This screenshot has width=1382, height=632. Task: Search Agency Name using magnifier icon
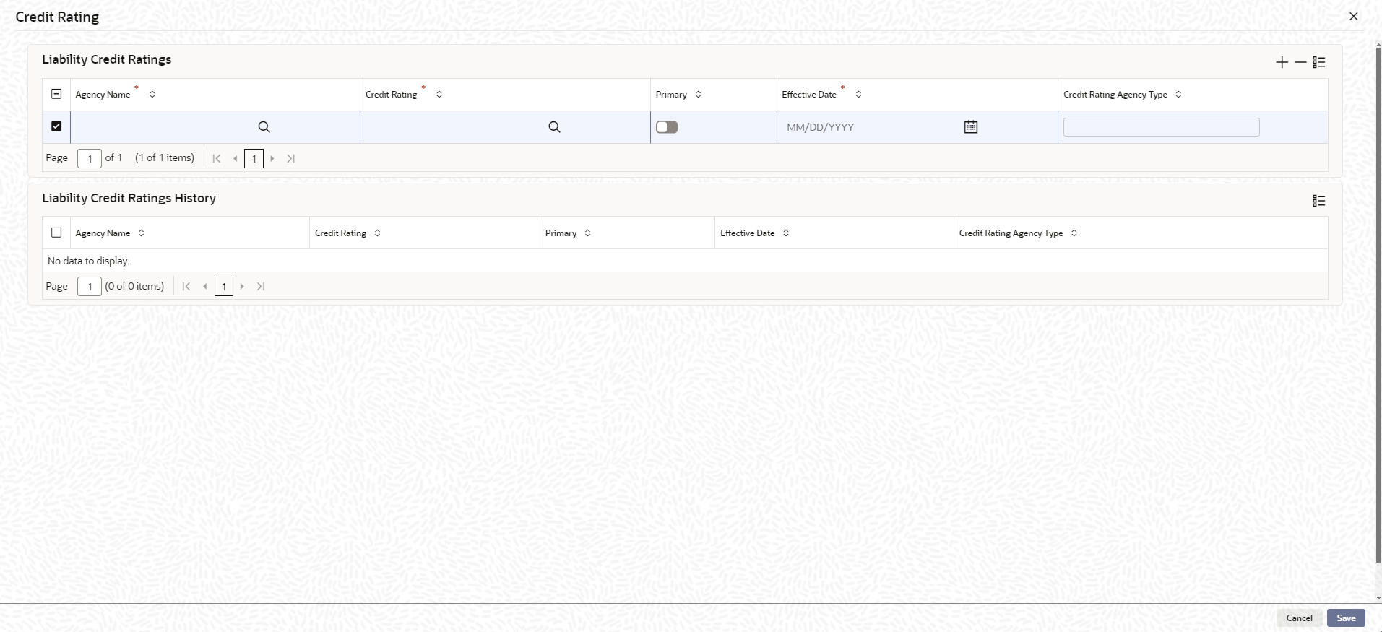coord(264,127)
